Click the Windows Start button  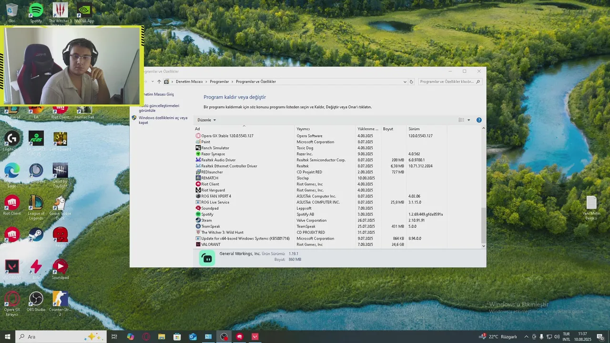click(8, 337)
